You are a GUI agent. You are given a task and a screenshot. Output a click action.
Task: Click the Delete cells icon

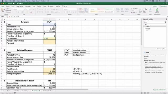tap(122, 9)
